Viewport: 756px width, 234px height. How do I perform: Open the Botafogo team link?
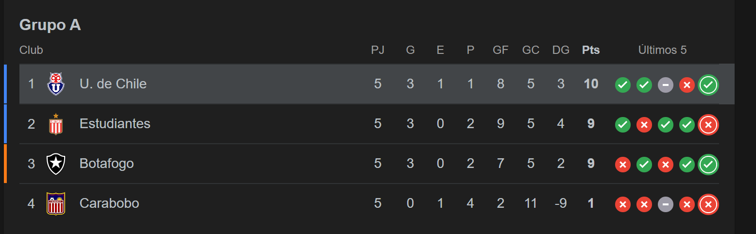[x=107, y=164]
